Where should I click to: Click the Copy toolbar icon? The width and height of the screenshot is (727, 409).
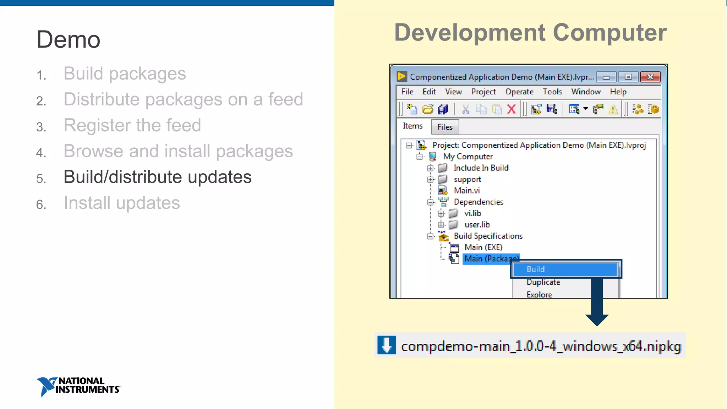coord(481,109)
